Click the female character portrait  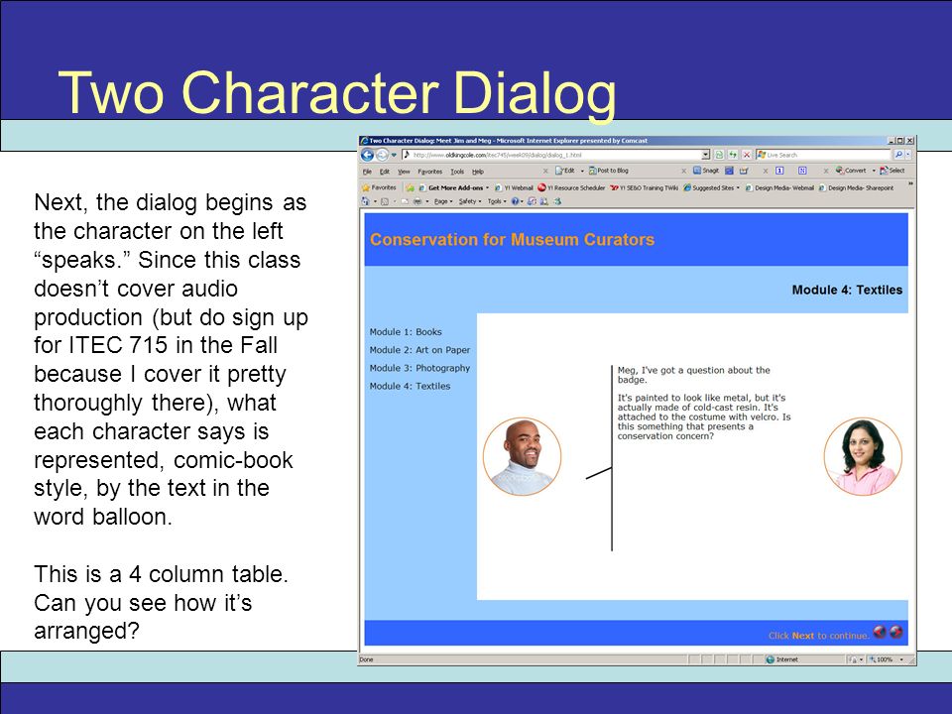[x=863, y=456]
